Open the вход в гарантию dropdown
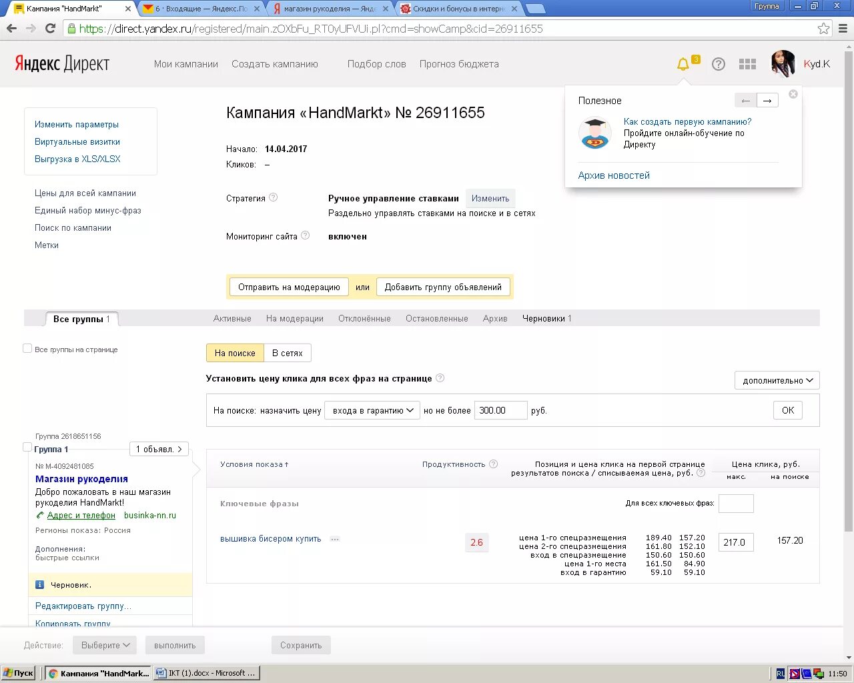The width and height of the screenshot is (854, 683). tap(372, 410)
